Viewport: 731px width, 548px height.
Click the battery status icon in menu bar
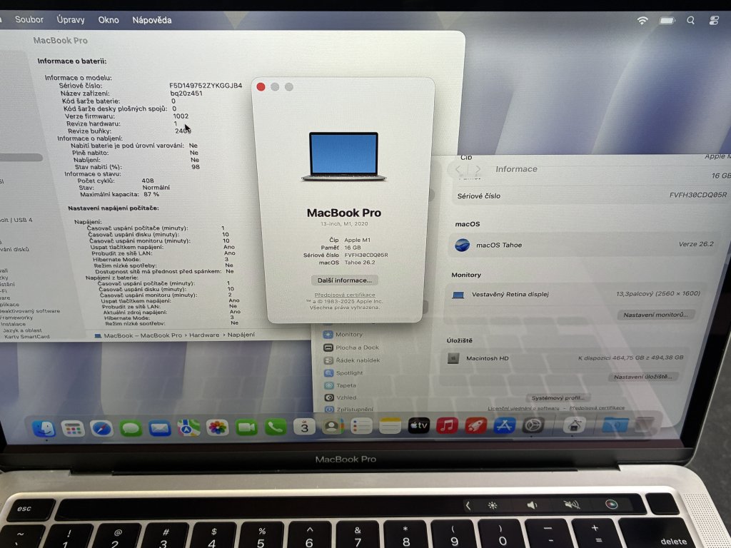click(x=667, y=21)
